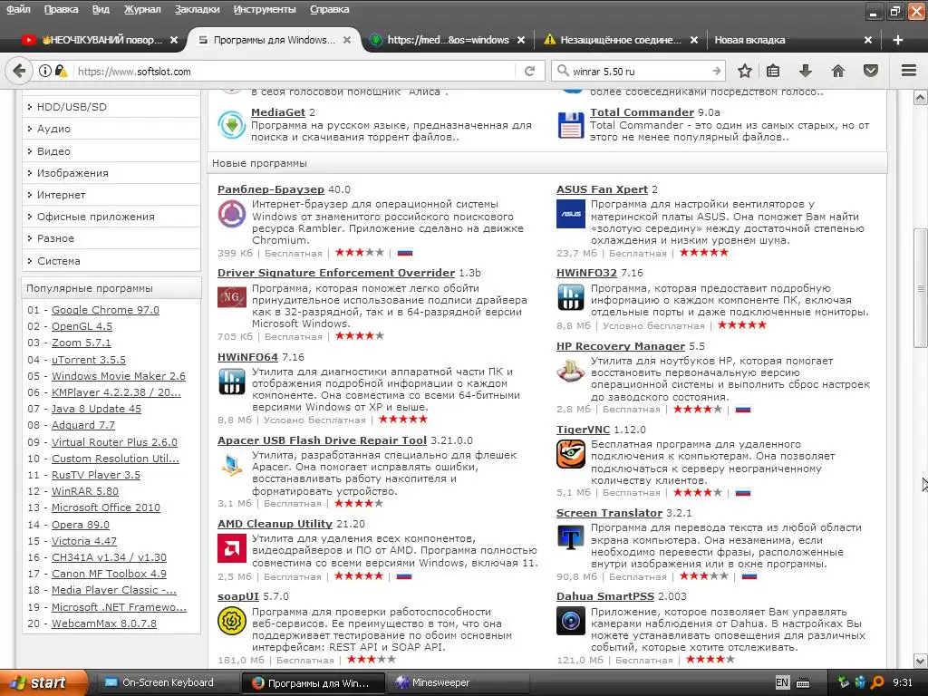Viewport: 928px width, 696px height.
Task: Click the Total Commander floppy icon
Action: 571,125
